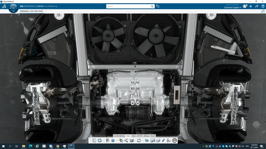Image resolution: width=266 pixels, height=149 pixels.
Task: Collapse the action bar using its chevron
Action: (x=90, y=139)
